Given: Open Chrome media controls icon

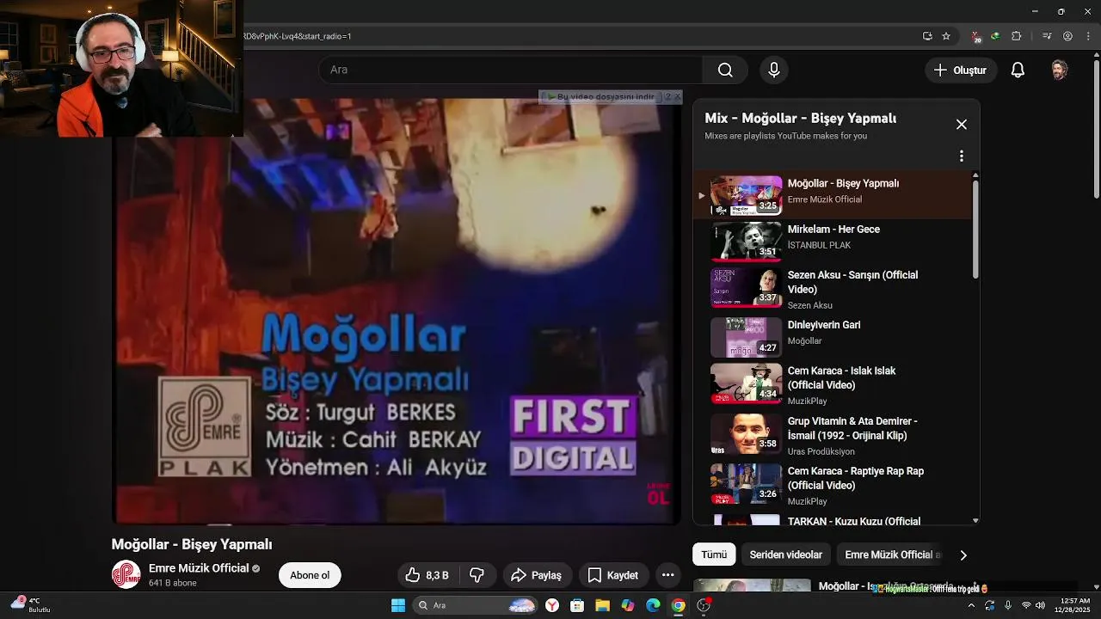Looking at the screenshot, I should pos(1047,36).
